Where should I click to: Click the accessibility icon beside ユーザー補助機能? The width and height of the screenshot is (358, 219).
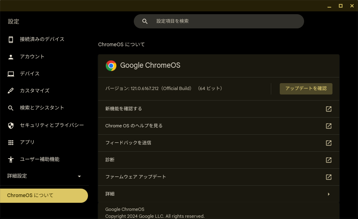(11, 159)
